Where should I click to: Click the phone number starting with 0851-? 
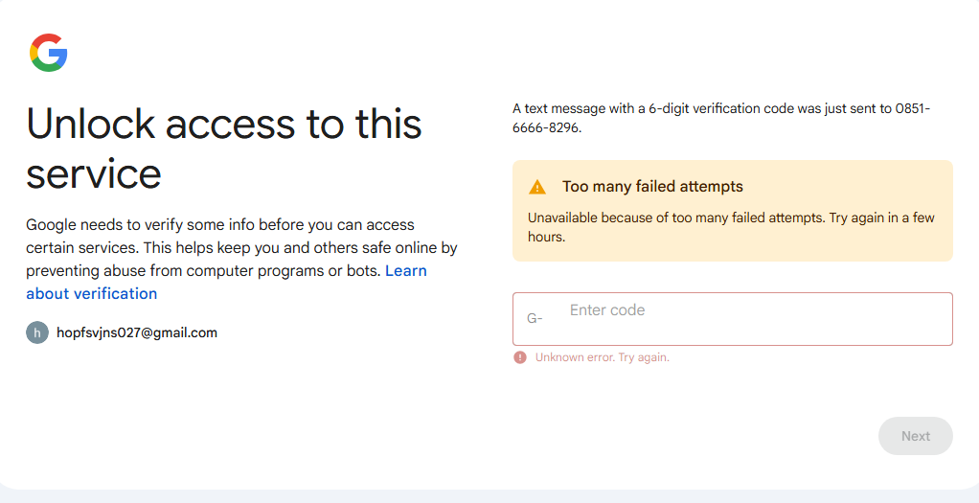pos(912,108)
